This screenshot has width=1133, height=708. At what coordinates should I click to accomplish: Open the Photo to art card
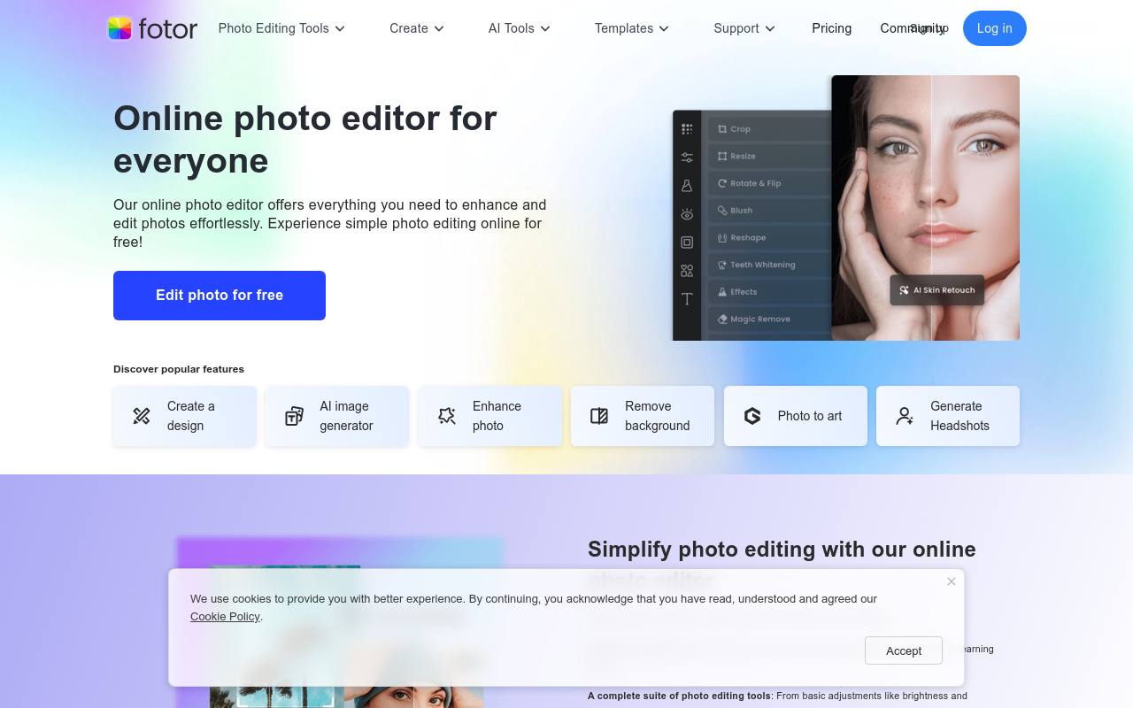tap(796, 416)
